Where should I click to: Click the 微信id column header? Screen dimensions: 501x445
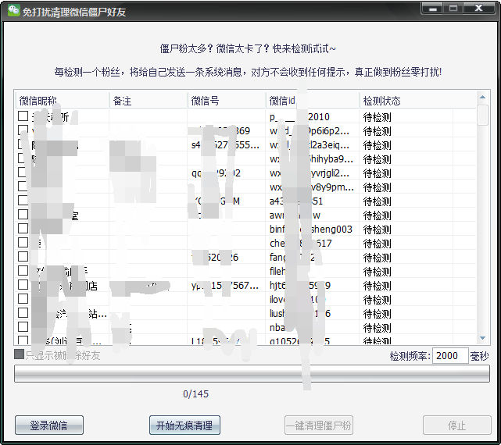pos(313,101)
